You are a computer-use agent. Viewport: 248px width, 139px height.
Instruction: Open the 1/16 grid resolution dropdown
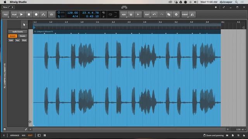pos(241,129)
